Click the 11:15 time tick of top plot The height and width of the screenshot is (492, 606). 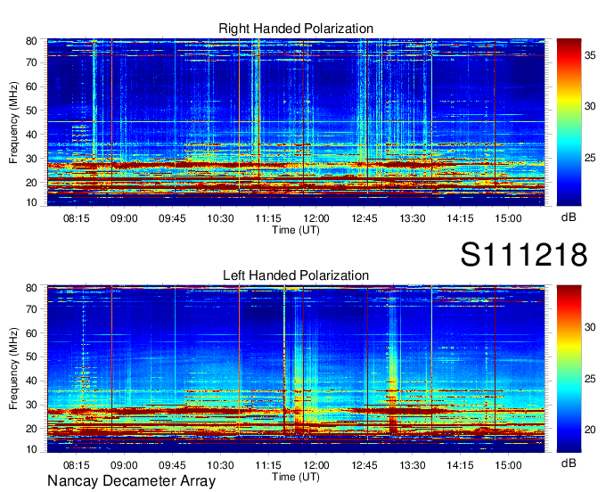pos(268,218)
